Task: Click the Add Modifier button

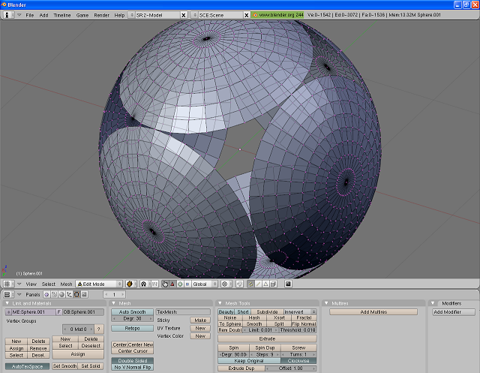Action: click(454, 311)
